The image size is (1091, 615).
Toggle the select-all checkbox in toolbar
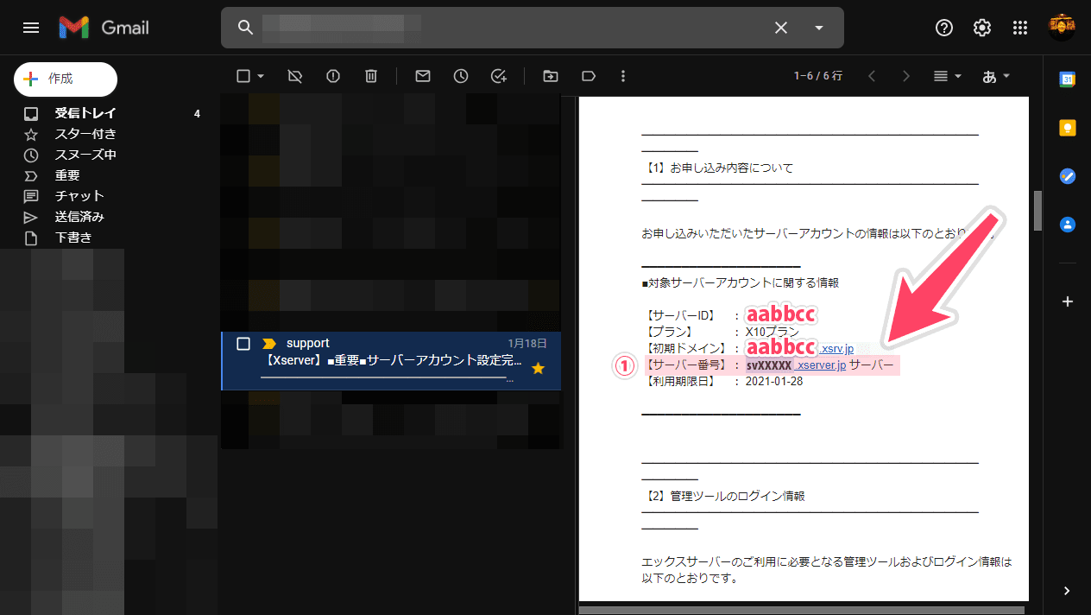click(x=243, y=76)
